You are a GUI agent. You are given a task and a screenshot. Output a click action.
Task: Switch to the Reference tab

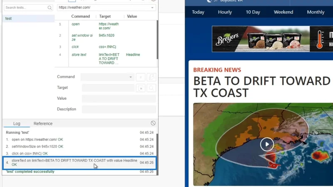point(43,123)
